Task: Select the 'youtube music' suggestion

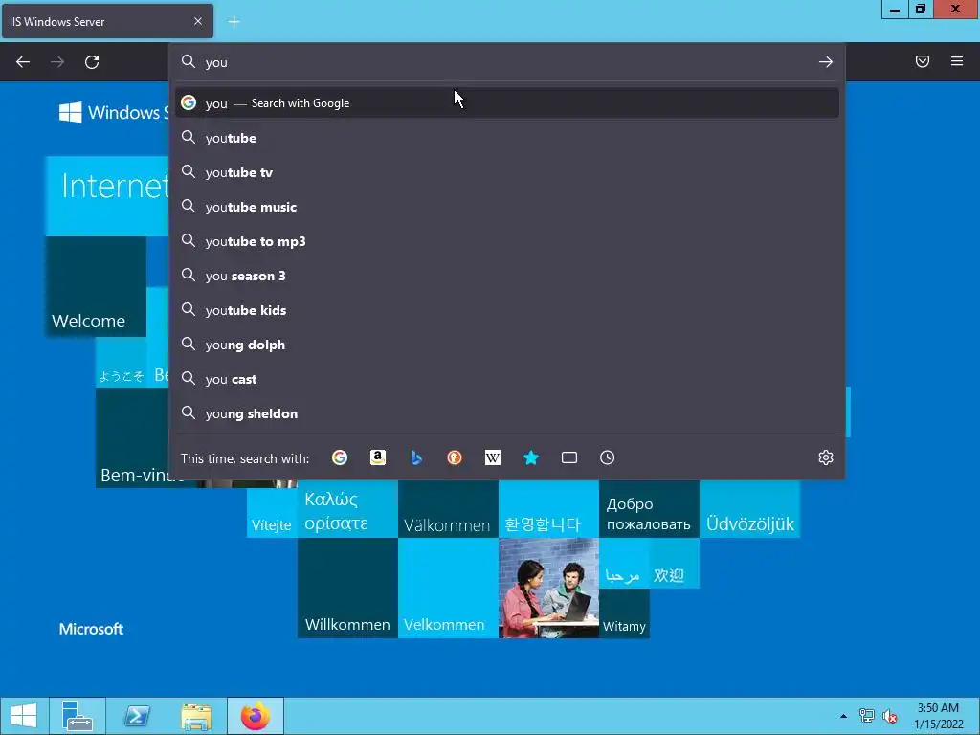Action: [507, 207]
